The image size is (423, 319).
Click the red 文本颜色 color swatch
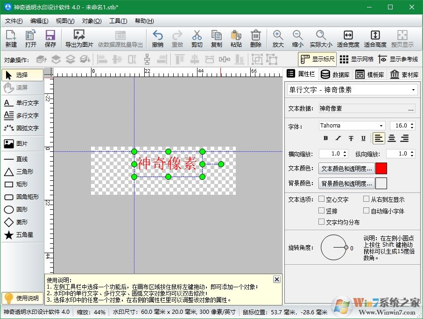coord(381,168)
